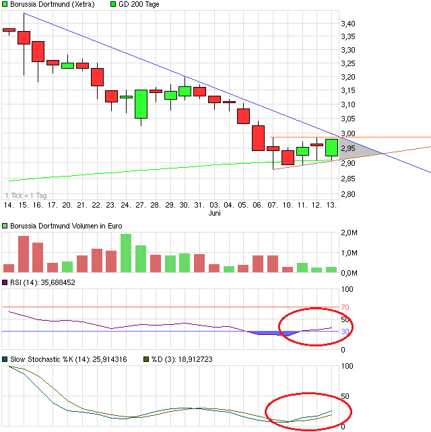Click the '1 Tick = 1 Tag' note
431x432 pixels.
[26, 195]
